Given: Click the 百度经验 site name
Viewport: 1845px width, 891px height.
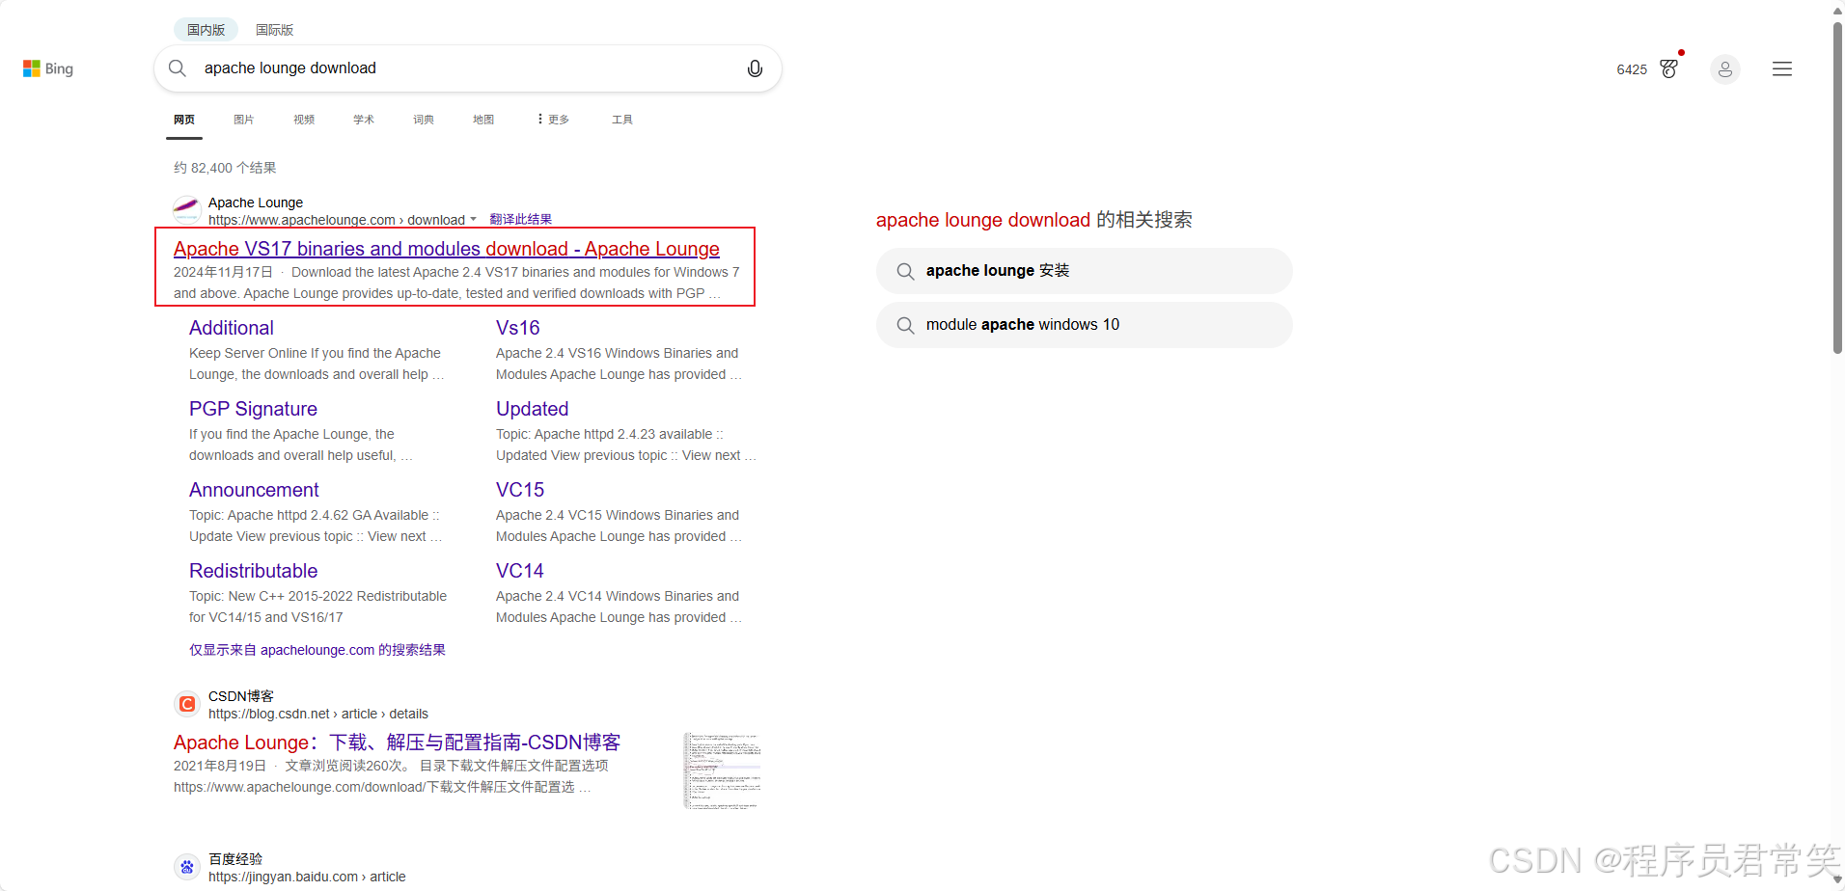Looking at the screenshot, I should (235, 859).
